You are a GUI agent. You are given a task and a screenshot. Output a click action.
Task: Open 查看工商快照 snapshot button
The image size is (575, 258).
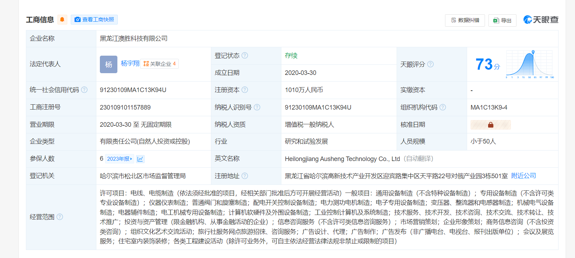[94, 20]
